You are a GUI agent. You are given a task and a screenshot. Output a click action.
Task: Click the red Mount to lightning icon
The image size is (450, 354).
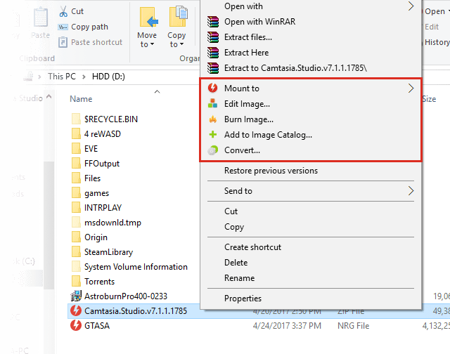point(212,88)
